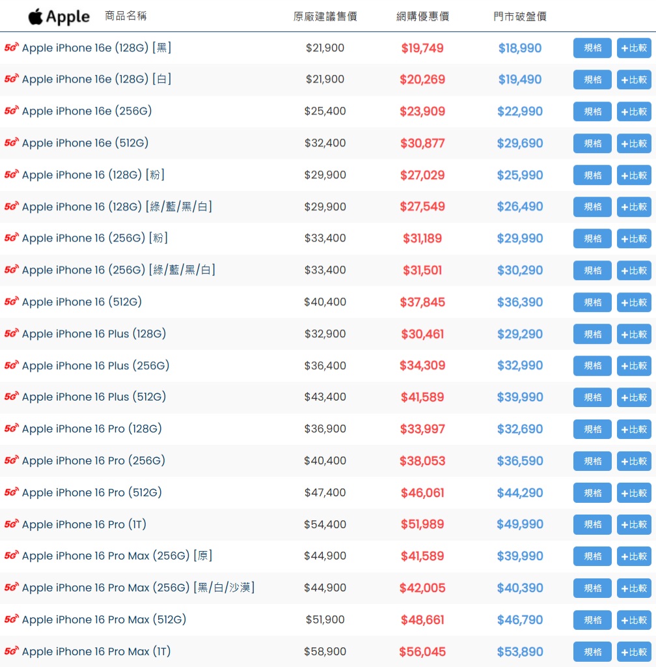The image size is (656, 667).
Task: Add iPhone 16 (256G) [綠/藍/黑/白] to 比較
Action: [634, 270]
